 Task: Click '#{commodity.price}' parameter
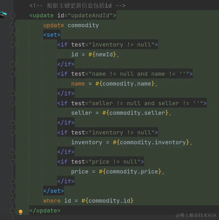pyautogui.click(x=130, y=172)
